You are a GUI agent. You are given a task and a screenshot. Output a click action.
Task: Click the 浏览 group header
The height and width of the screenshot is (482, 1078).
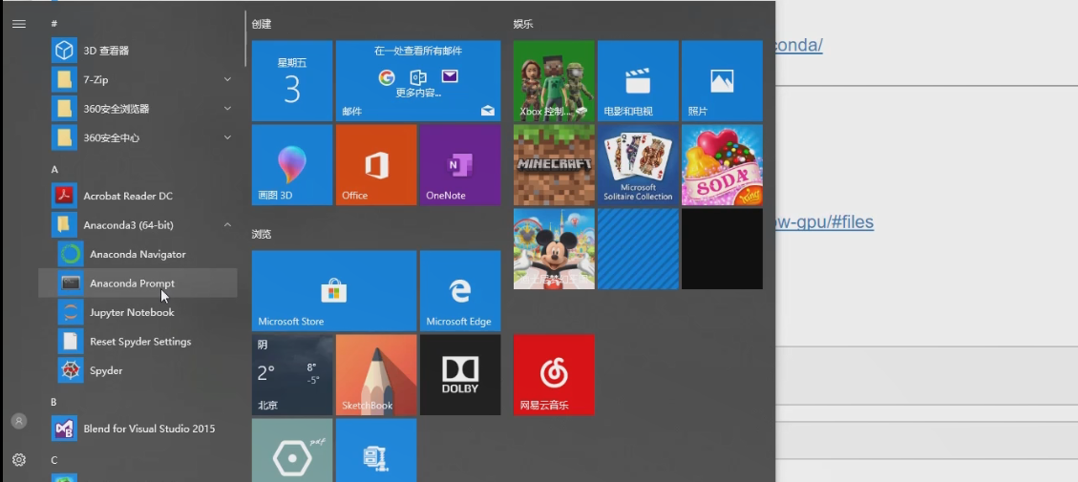262,235
